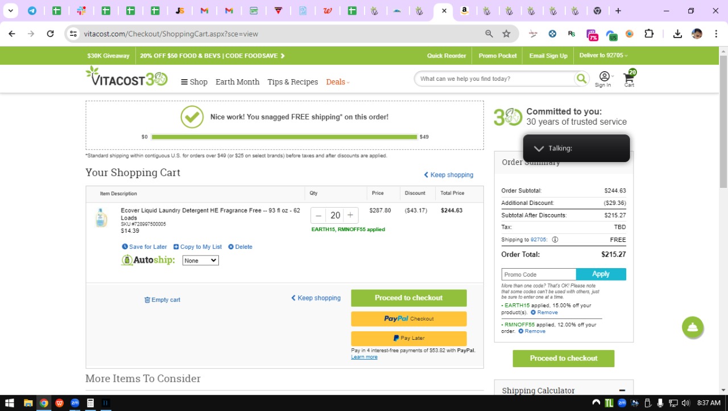
Task: Open the $30K Giveaway banner link
Action: (108, 56)
